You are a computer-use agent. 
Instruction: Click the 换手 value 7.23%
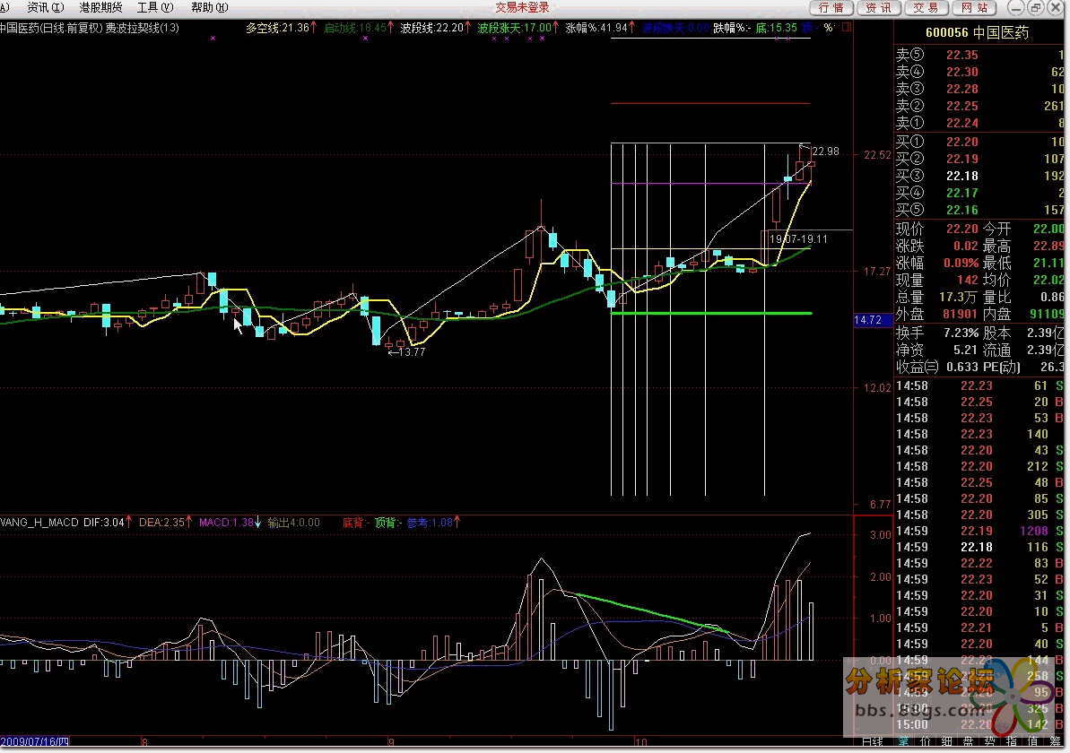961,333
